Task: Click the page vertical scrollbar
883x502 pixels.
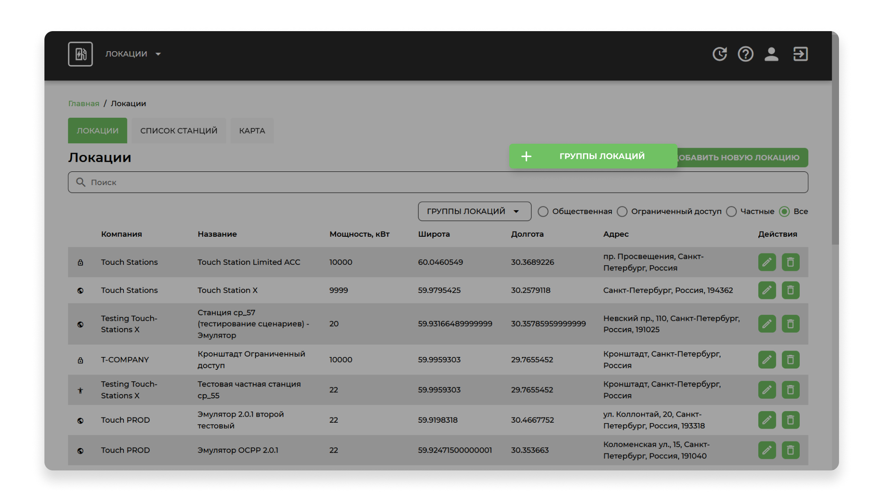Action: click(x=835, y=139)
